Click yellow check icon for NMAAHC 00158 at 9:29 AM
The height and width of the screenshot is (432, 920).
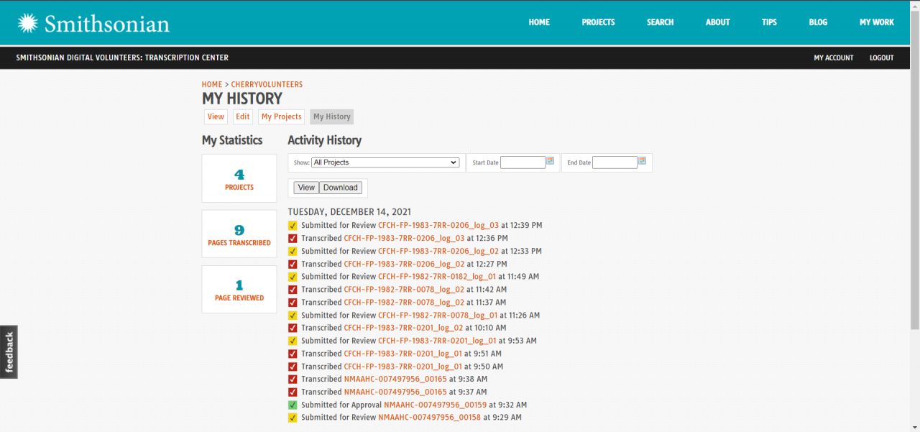293,418
